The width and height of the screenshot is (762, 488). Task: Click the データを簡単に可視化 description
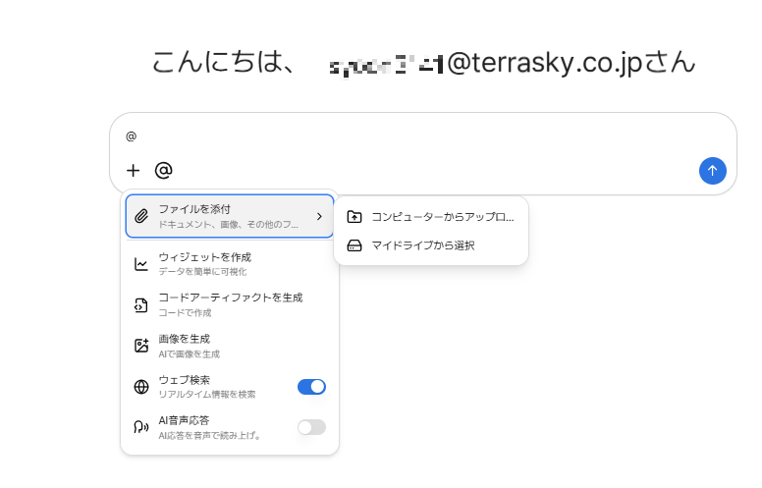(x=202, y=272)
